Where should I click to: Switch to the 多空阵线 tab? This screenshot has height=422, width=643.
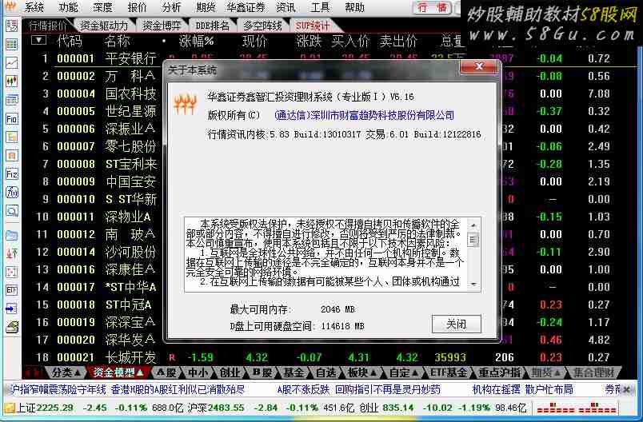[262, 26]
